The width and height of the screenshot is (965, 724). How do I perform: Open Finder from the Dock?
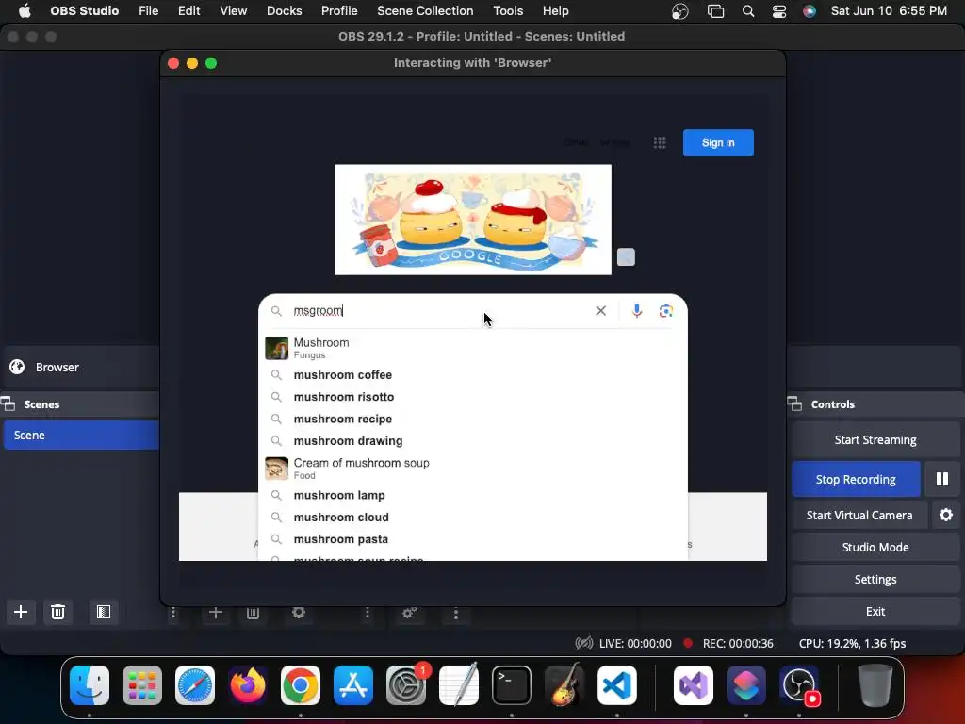(90, 685)
